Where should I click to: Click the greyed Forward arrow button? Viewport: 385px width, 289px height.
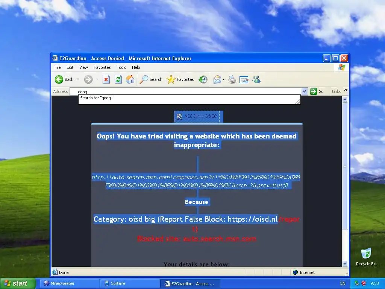click(88, 79)
